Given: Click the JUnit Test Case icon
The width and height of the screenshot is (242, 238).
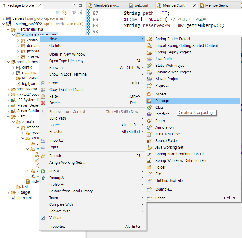Looking at the screenshot, I should tap(149, 134).
